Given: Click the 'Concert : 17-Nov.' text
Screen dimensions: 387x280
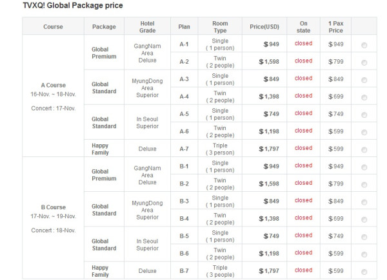Looking at the screenshot, I should pos(53,108).
